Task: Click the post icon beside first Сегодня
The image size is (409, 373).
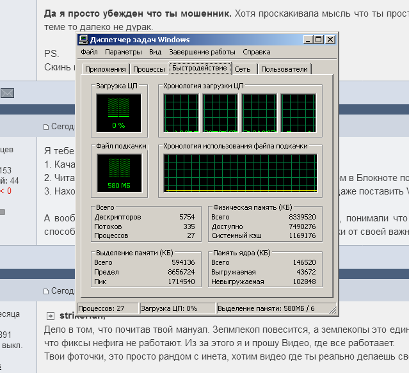Action: pos(46,127)
